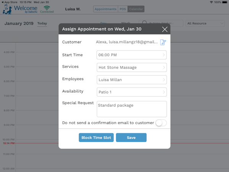The image size is (229, 172).
Task: Click customer name Alexa email text
Action: tap(127, 42)
